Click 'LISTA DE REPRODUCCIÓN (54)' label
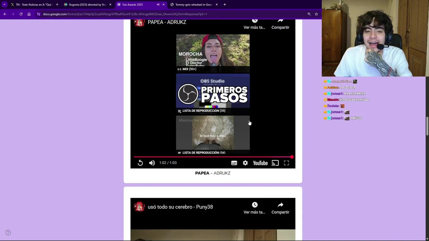The height and width of the screenshot is (241, 429). 204,153
